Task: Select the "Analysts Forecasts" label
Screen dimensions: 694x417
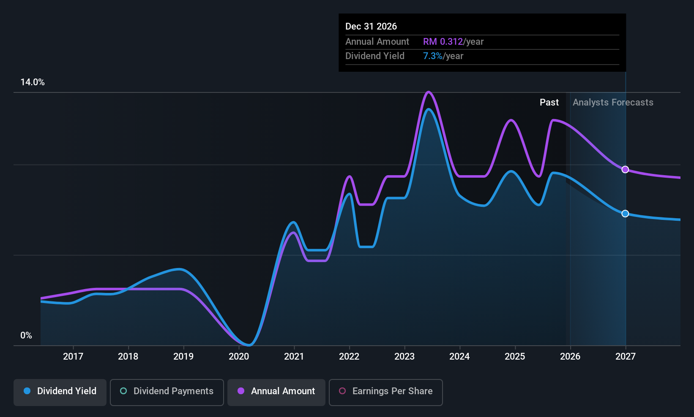Action: click(613, 103)
